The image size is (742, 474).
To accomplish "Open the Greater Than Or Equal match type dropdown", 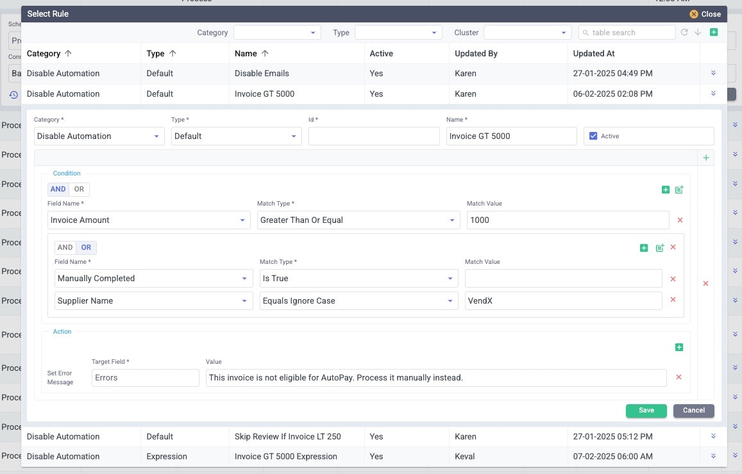I will tap(358, 220).
